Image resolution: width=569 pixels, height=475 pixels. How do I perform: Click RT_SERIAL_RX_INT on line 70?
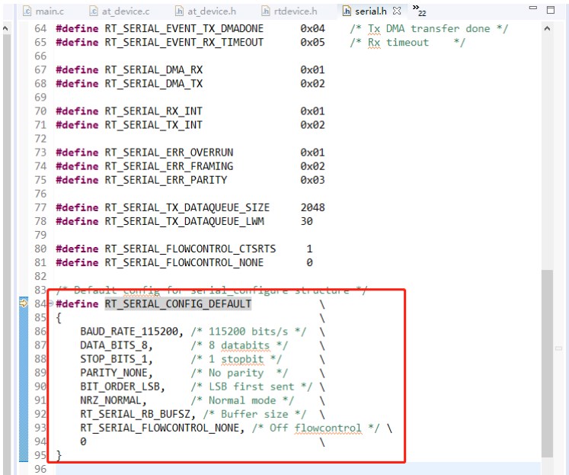point(154,111)
